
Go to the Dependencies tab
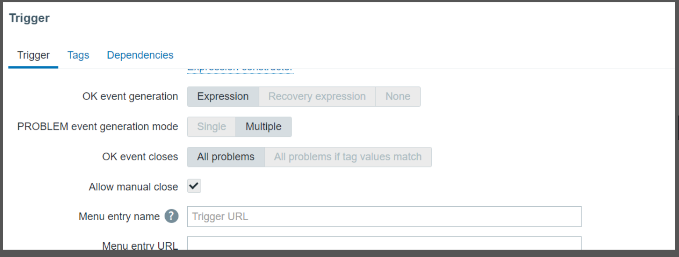[x=140, y=55]
